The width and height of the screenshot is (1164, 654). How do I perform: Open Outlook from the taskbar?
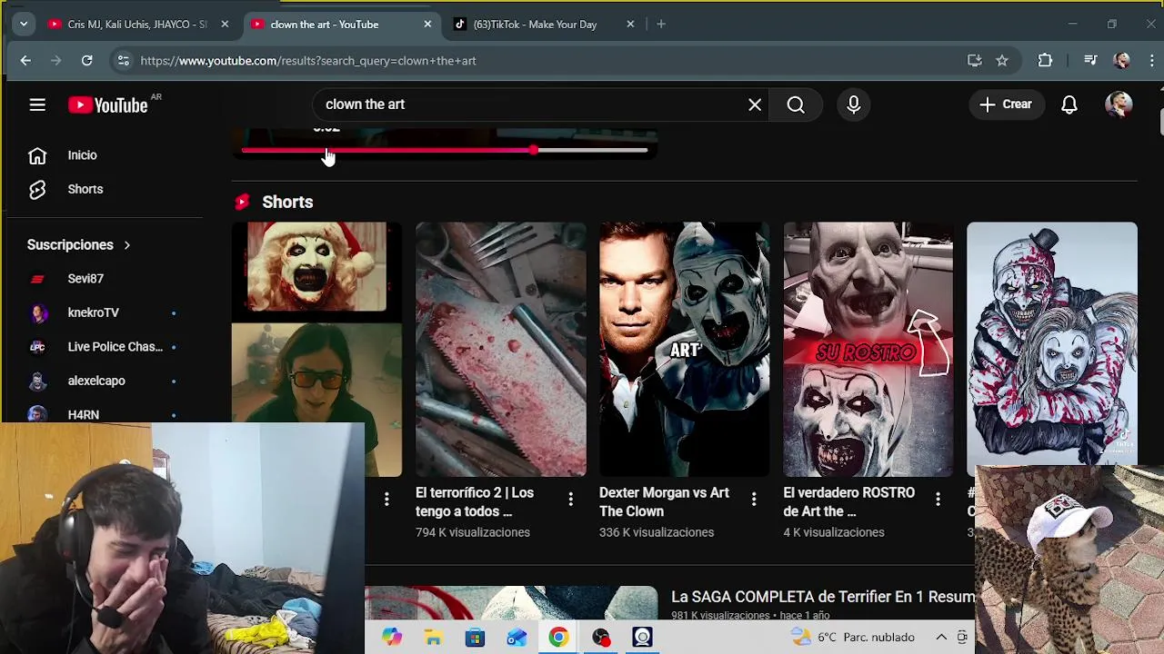(517, 638)
